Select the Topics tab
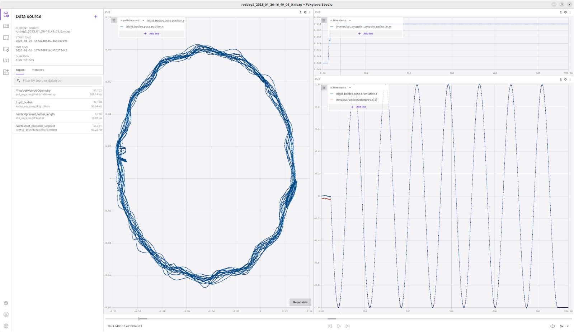This screenshot has height=332, width=574. [x=20, y=70]
